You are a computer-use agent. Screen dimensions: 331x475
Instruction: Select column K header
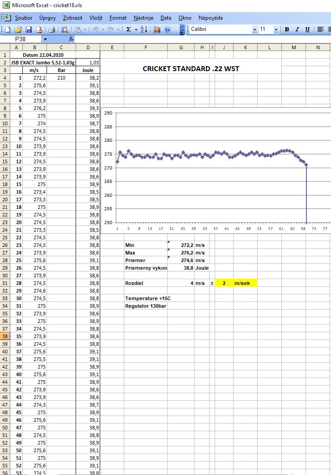(245, 47)
